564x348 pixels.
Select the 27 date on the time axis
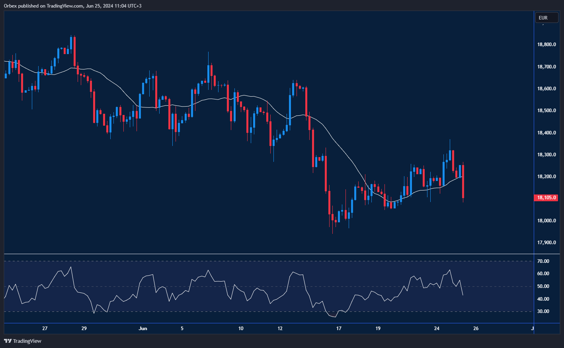(x=45, y=329)
